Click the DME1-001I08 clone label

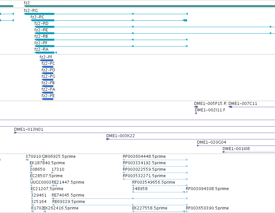(236, 149)
